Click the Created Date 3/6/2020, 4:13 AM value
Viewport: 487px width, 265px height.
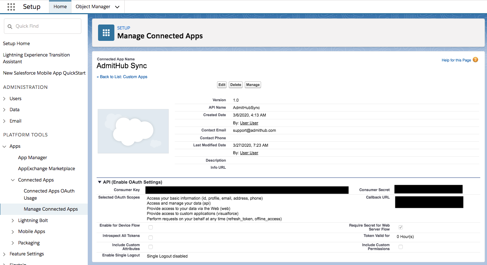pos(249,115)
